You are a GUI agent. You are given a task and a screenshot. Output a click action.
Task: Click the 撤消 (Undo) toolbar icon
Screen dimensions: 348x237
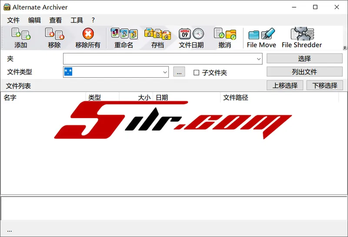pyautogui.click(x=224, y=38)
